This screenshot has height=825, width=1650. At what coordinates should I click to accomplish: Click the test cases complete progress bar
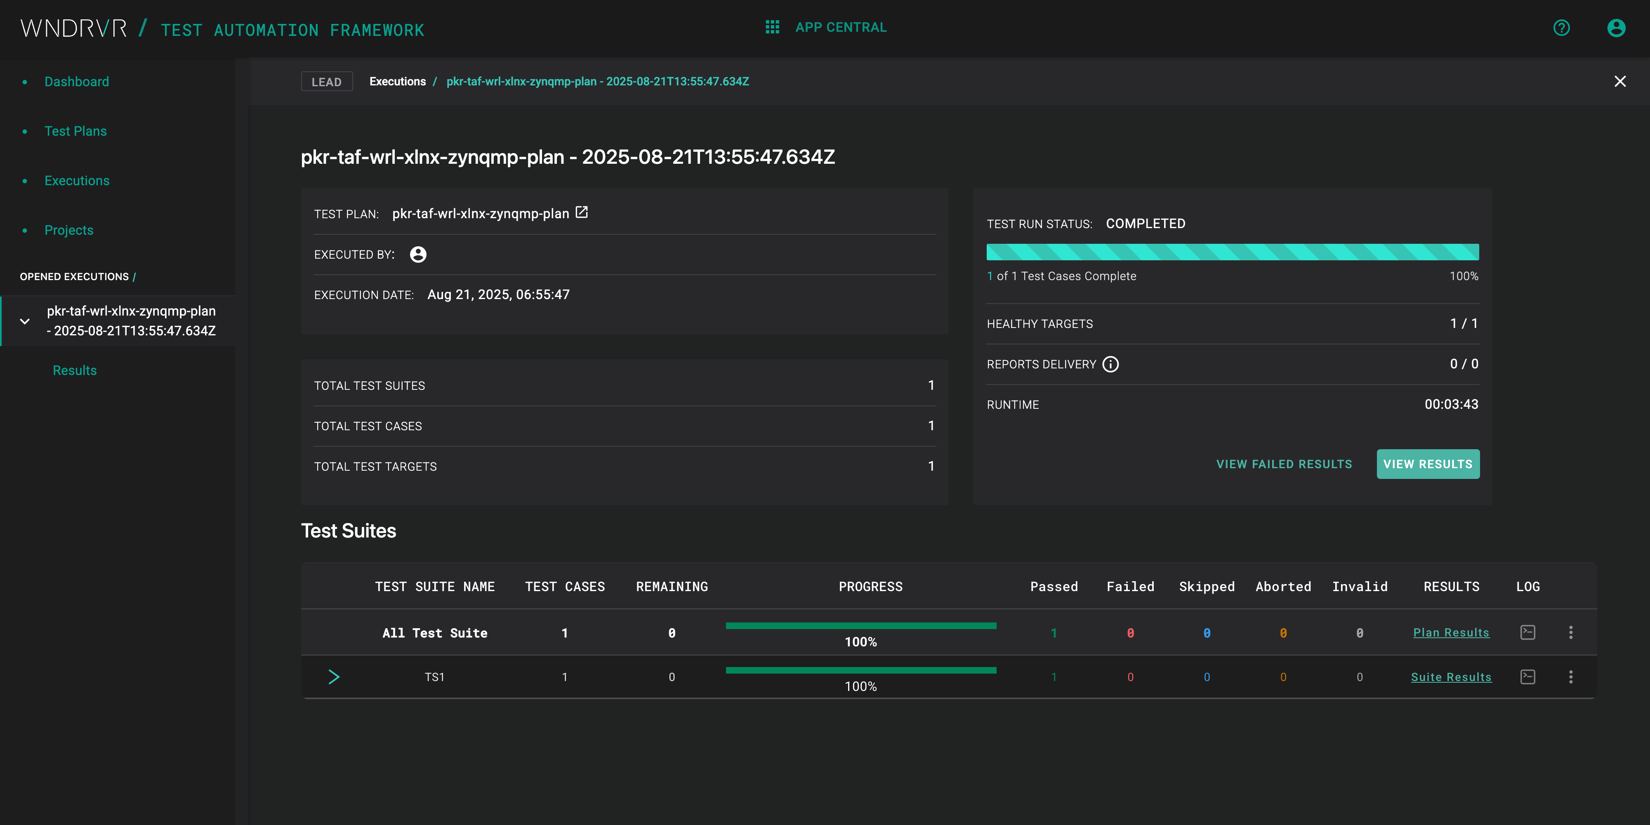click(x=1233, y=252)
